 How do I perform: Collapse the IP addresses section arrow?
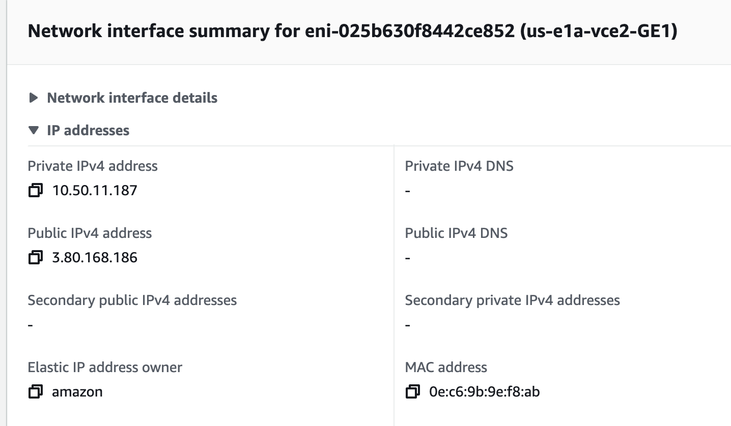point(34,131)
